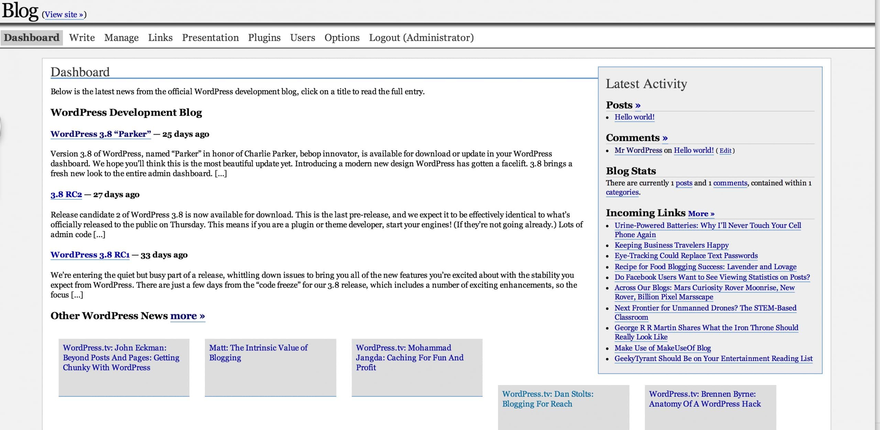Open Across Our Blogs: Mars Curiosity Rover link

pyautogui.click(x=705, y=292)
